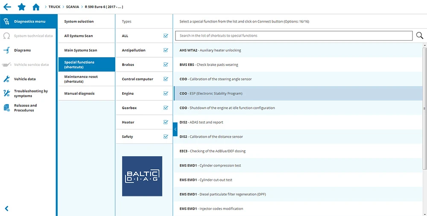Select COO Shutdown of engine at idle

(298, 108)
